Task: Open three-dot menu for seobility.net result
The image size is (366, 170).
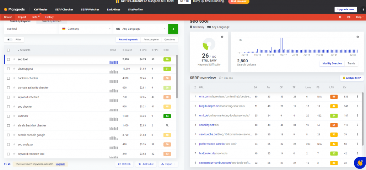Action: [357, 125]
